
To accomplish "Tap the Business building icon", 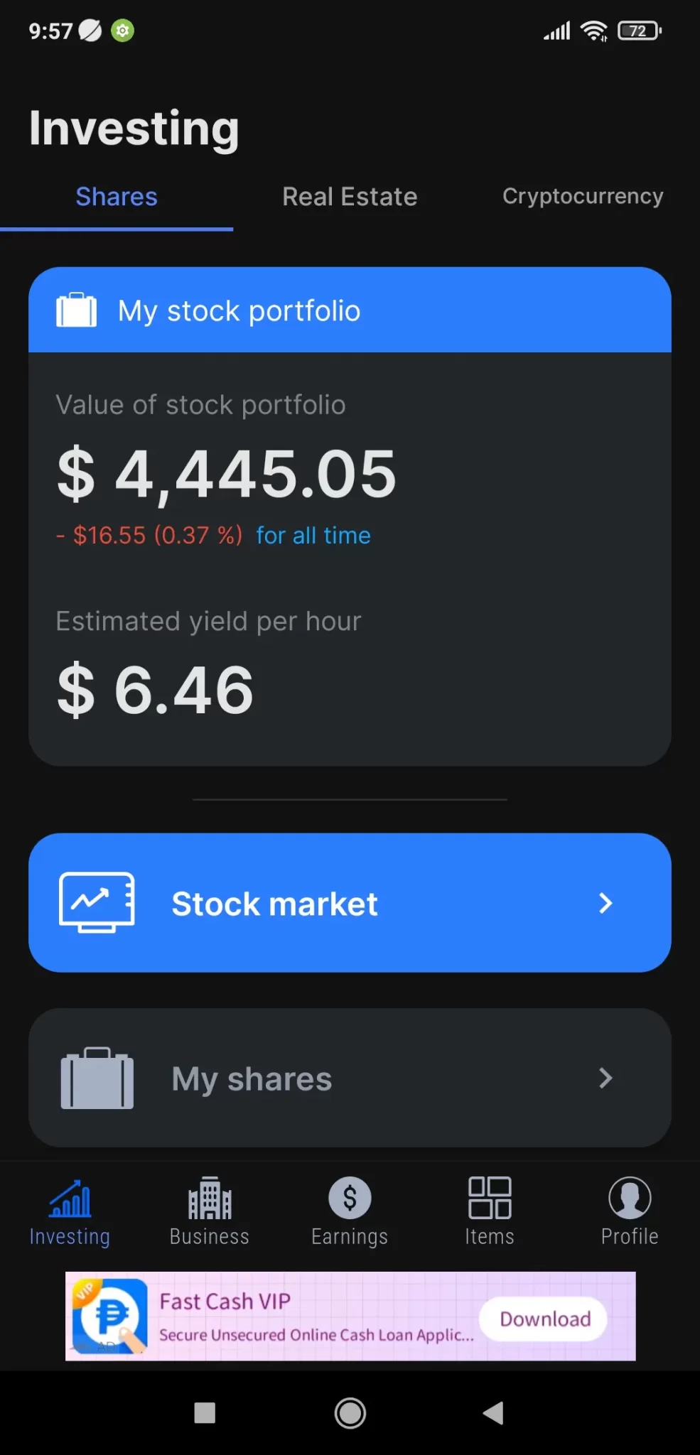I will click(x=210, y=1199).
